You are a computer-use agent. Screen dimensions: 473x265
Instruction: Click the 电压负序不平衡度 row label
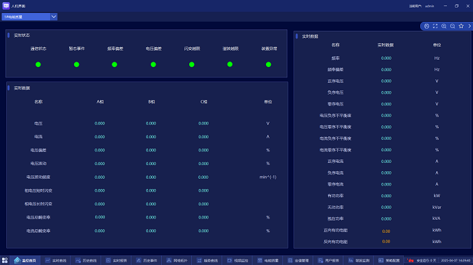point(335,116)
